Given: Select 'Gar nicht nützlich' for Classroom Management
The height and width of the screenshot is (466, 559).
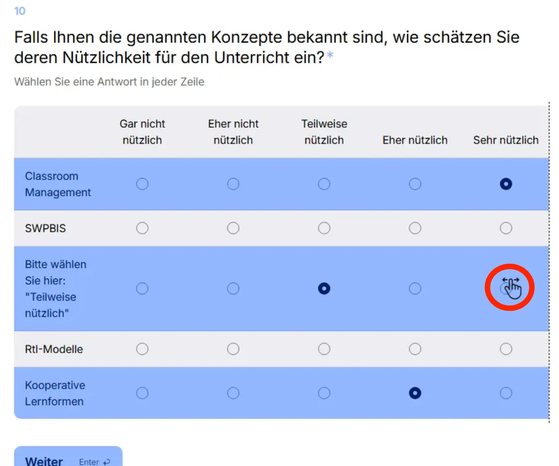Looking at the screenshot, I should [x=142, y=184].
